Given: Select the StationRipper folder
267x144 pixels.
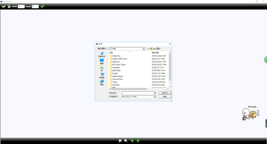Looking at the screenshot, I should [117, 76].
